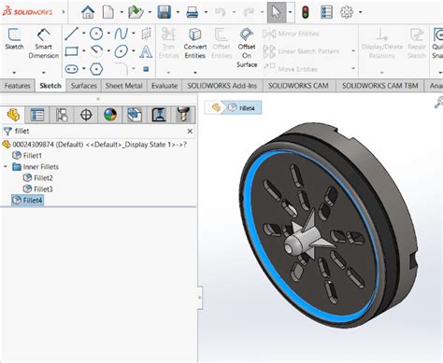The width and height of the screenshot is (443, 363).
Task: Select the Polygon sketch tool
Action: (x=96, y=69)
